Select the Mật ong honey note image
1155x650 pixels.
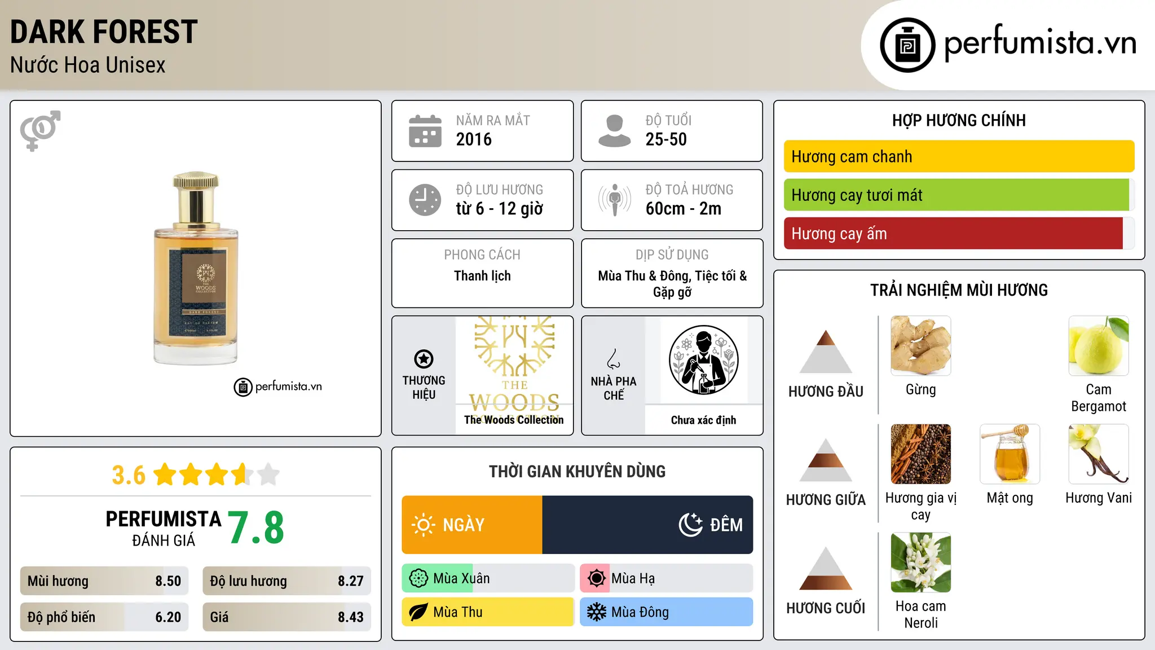click(1010, 454)
